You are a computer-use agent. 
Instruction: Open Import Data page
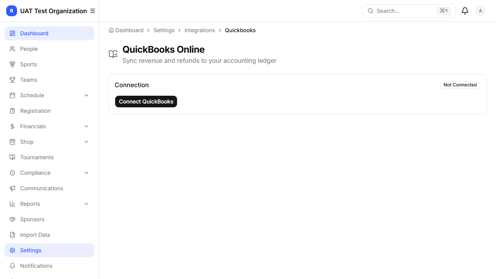pos(49,235)
